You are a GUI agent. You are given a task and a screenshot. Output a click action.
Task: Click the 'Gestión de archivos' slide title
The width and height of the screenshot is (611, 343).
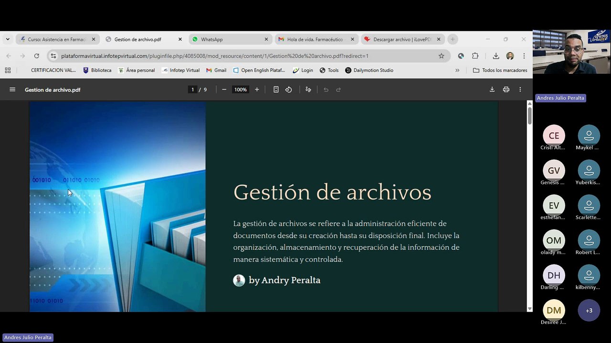332,192
